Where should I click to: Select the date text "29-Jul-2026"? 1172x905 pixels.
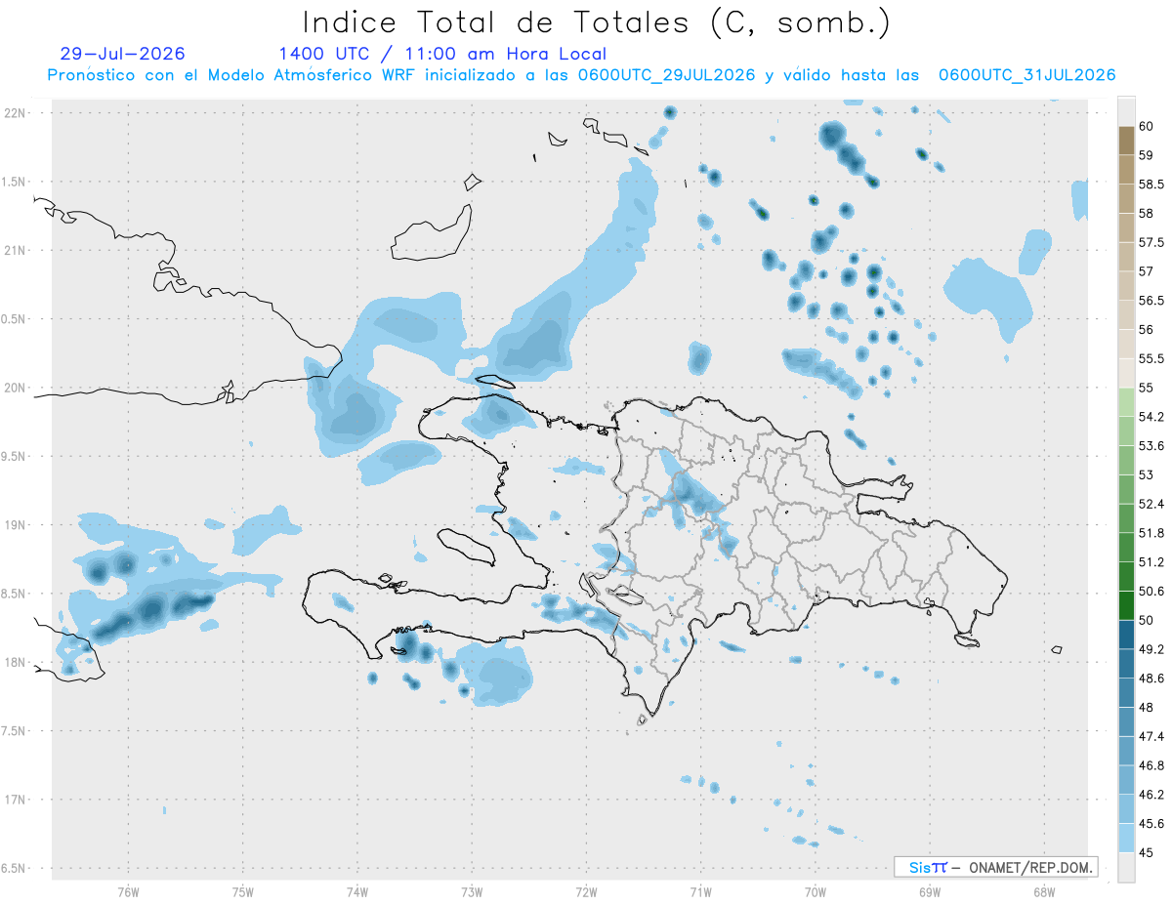[122, 54]
